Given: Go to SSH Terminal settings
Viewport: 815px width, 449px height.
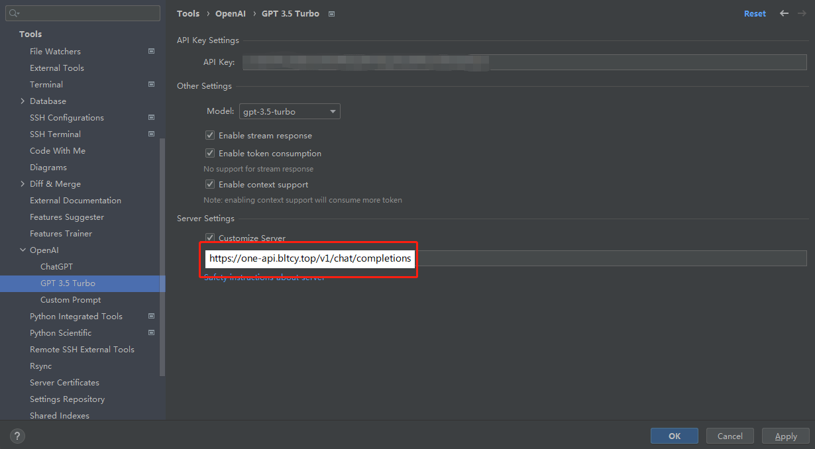Looking at the screenshot, I should pos(55,134).
